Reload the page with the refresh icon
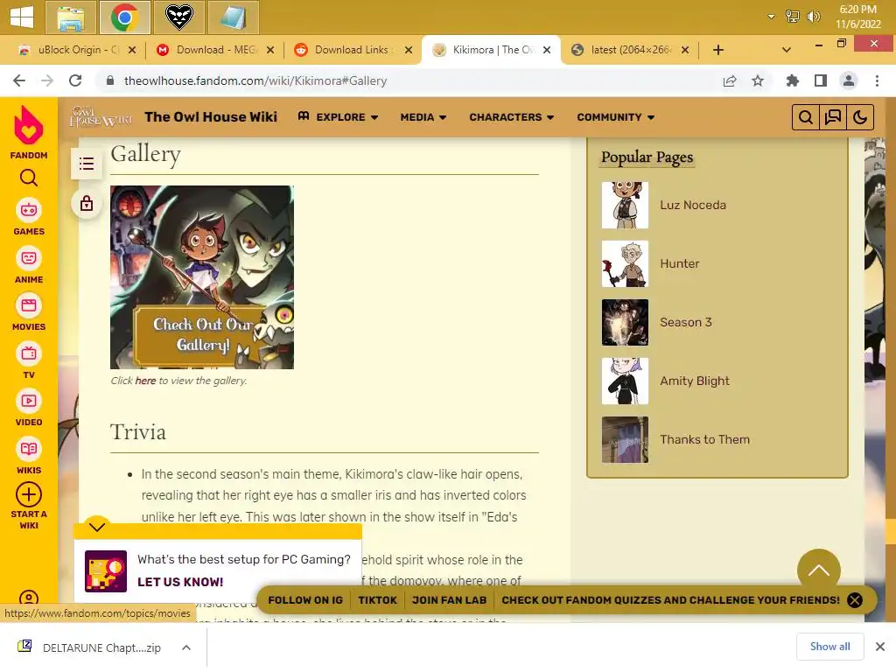Image resolution: width=896 pixels, height=672 pixels. click(75, 80)
